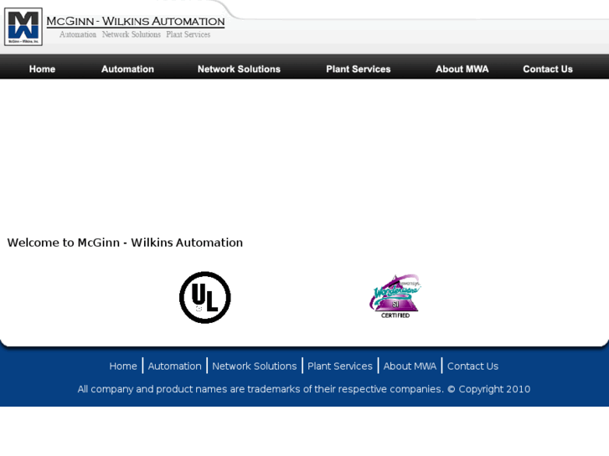Click the McGinn - Wilkins Automation header title

tap(136, 22)
